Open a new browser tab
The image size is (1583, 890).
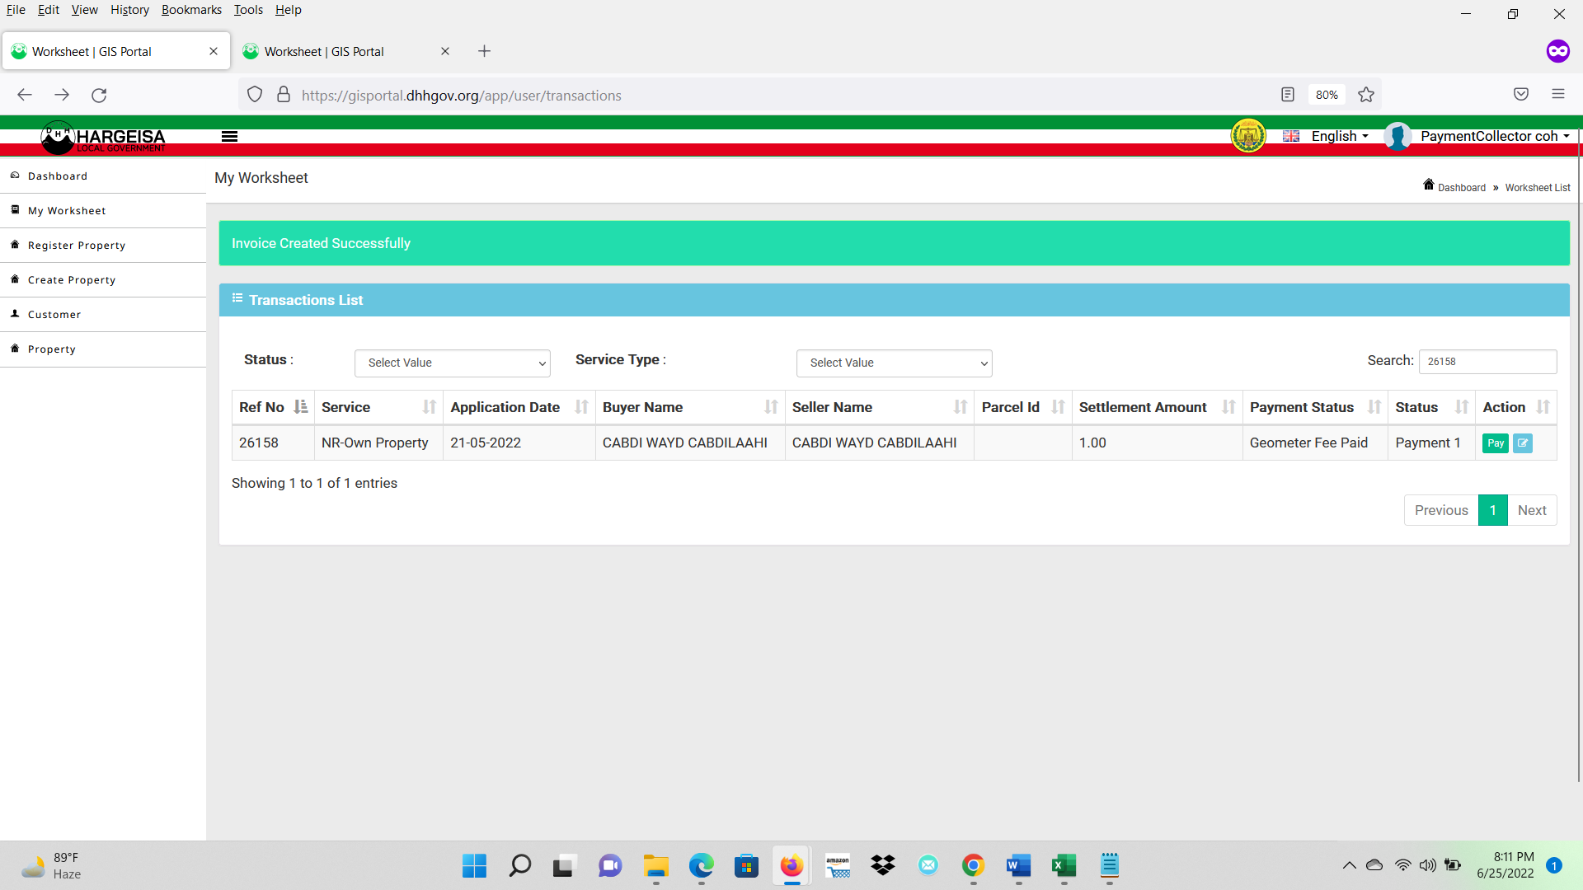(484, 51)
